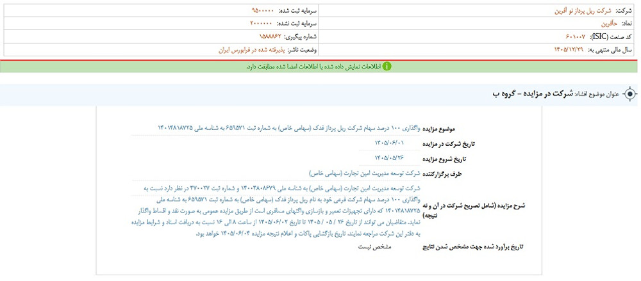Click the شرح مزایده label
This screenshot has width=641, height=281.
(x=472, y=209)
